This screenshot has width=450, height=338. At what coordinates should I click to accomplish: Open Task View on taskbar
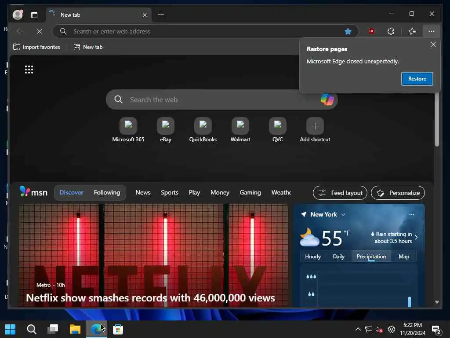pyautogui.click(x=53, y=329)
